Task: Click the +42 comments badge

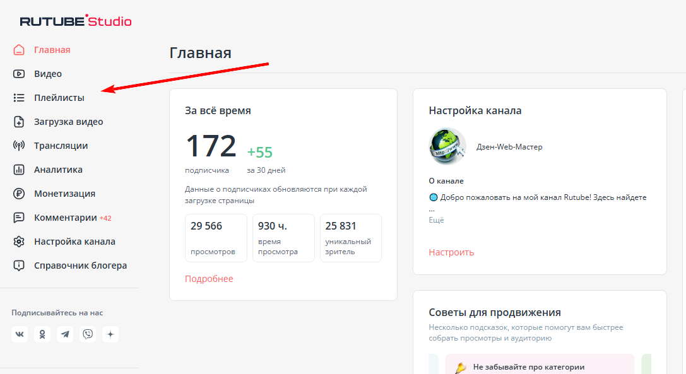Action: [x=105, y=218]
